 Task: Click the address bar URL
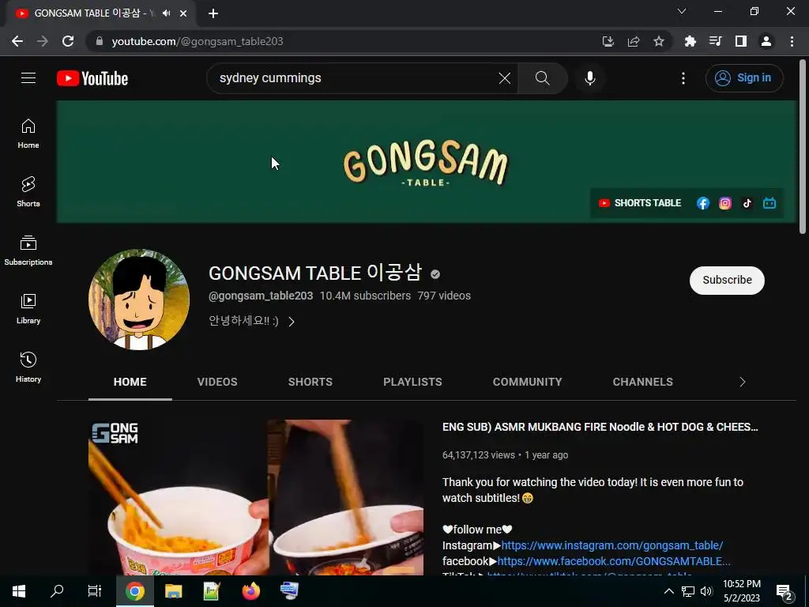(197, 41)
